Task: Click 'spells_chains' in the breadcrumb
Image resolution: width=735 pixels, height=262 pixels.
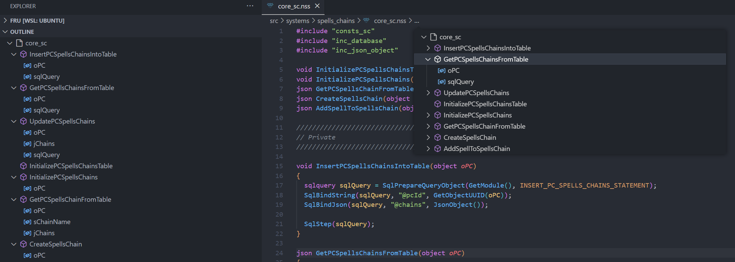Action: pos(336,21)
